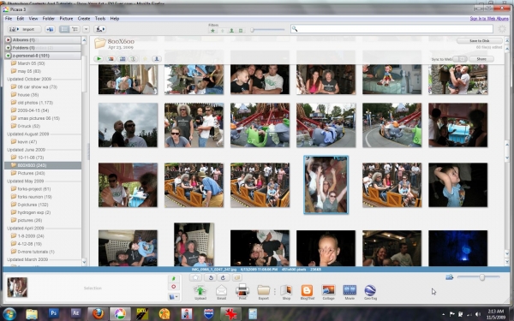Play folder slideshow with green play button
Screen dimensions: 514x321
click(x=99, y=59)
